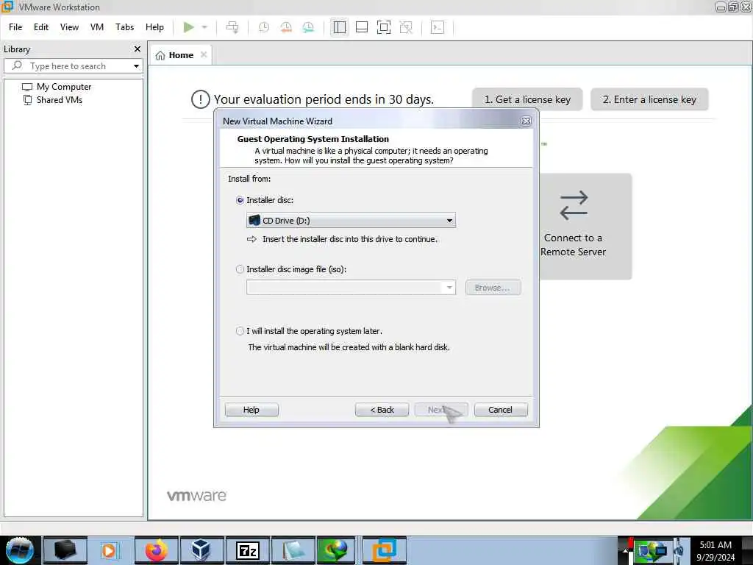Image resolution: width=753 pixels, height=565 pixels.
Task: Click Get a license key button
Action: tap(527, 99)
